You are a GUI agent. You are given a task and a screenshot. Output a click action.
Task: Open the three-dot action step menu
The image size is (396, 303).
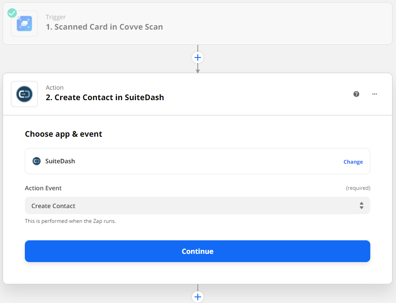374,94
